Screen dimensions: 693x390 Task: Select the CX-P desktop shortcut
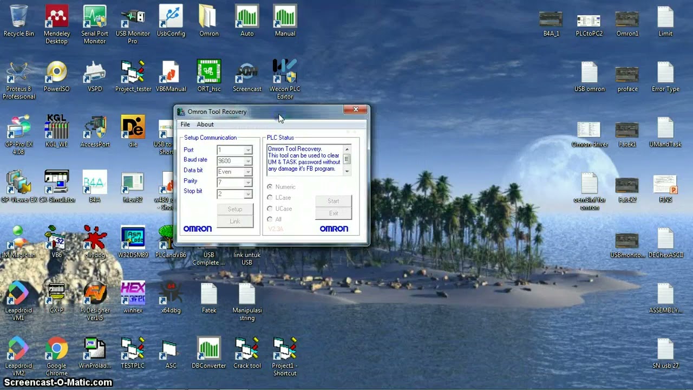[57, 298]
